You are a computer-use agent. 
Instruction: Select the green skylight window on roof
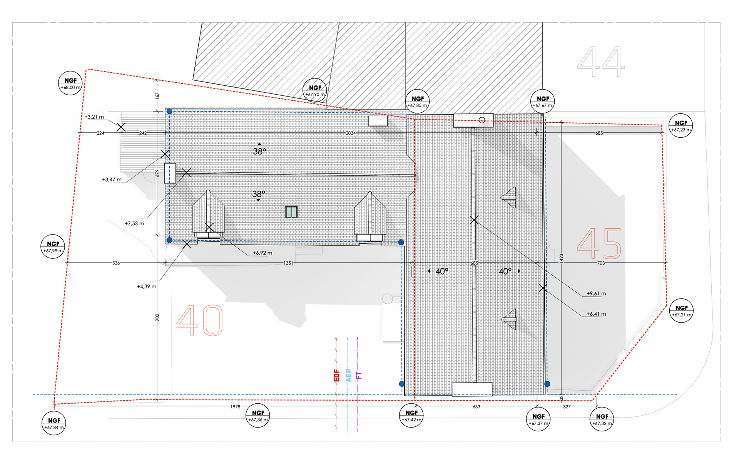(x=291, y=212)
